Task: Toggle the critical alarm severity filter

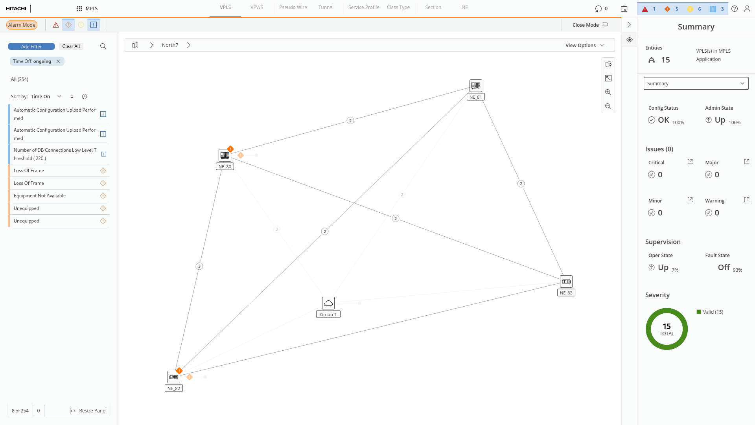Action: [56, 25]
